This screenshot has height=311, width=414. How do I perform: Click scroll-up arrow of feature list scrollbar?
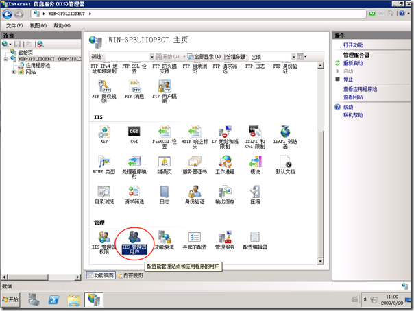[320, 65]
